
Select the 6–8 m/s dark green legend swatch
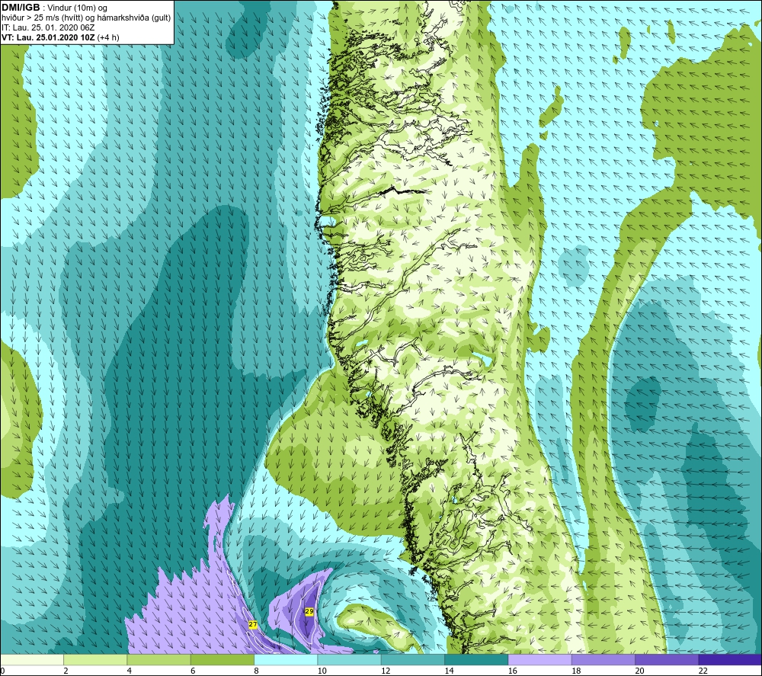[x=223, y=660]
